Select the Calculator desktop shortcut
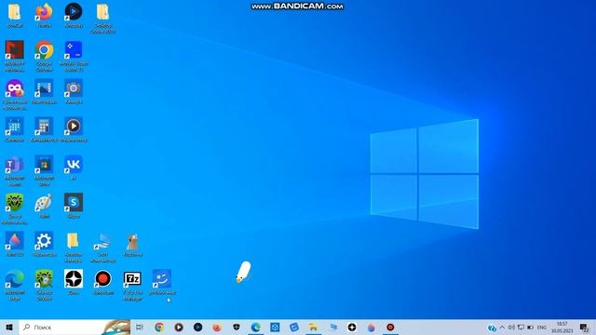 [x=44, y=129]
